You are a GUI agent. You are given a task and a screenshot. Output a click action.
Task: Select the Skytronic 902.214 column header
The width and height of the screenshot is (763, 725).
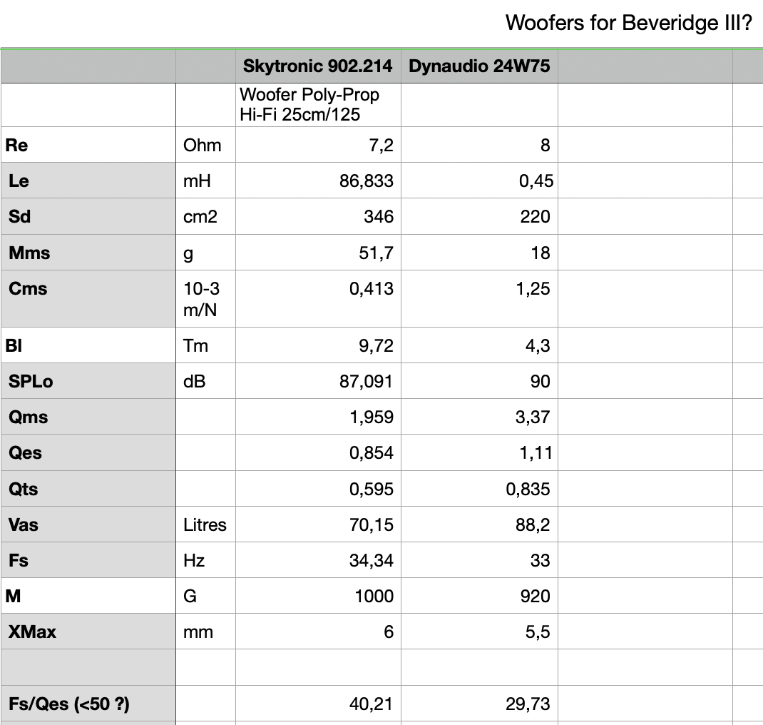(x=318, y=66)
